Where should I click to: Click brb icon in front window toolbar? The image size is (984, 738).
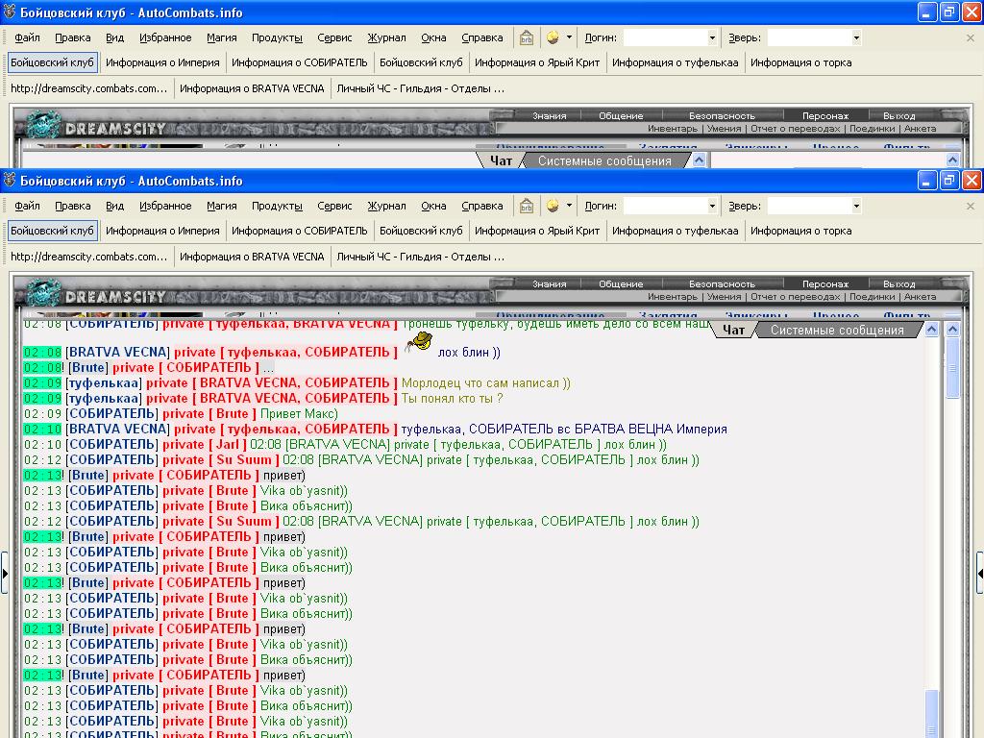point(526,206)
